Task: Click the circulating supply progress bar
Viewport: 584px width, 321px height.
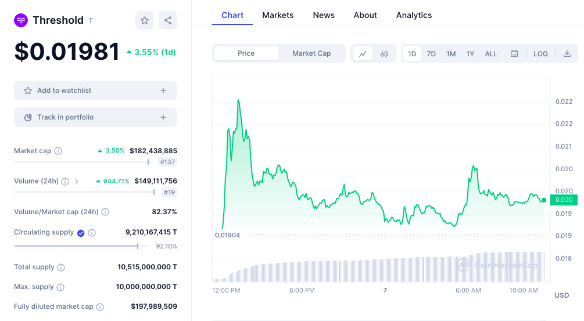Action: point(81,246)
